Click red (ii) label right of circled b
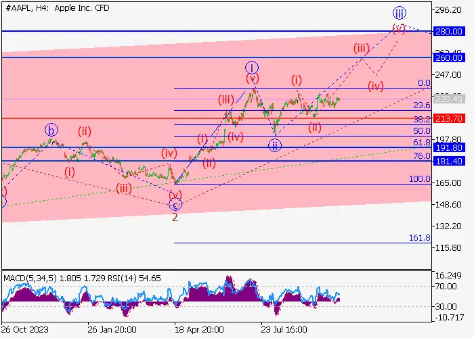Viewport: 474px width, 338px height. point(85,132)
